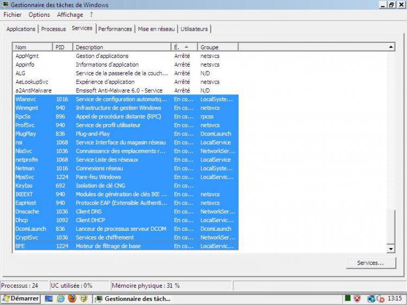Select the Winmgmt service row
407x305 pixels.
126,108
